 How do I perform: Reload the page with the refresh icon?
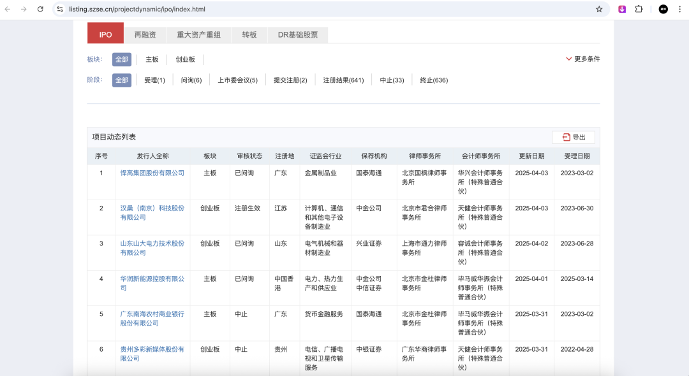(x=40, y=10)
